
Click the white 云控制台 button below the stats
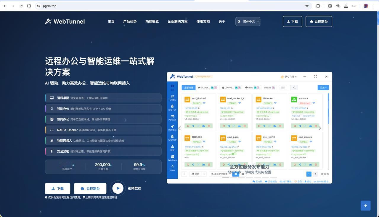coord(90,188)
